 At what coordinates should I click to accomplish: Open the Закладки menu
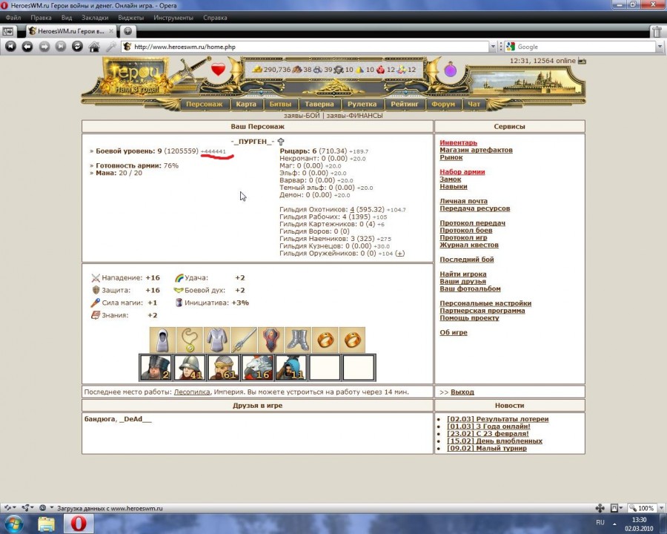coord(95,18)
